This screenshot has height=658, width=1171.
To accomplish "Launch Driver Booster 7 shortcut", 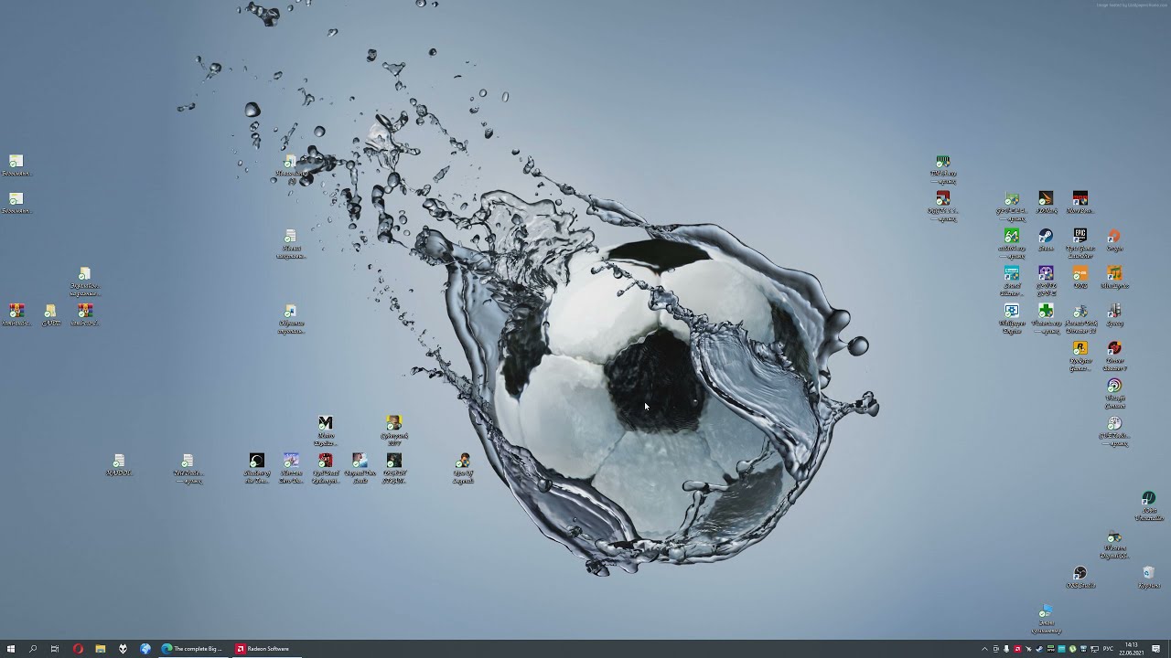I will point(1113,356).
